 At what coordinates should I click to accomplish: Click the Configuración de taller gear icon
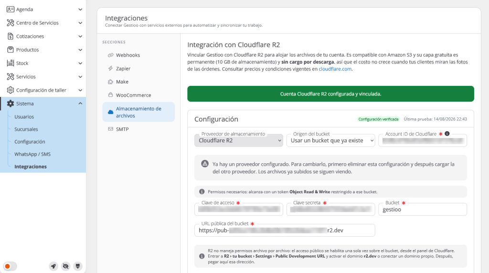coord(11,90)
